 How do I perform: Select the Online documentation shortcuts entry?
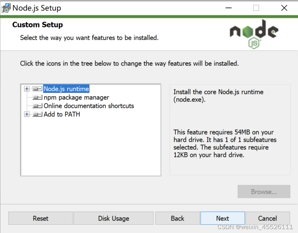click(89, 106)
